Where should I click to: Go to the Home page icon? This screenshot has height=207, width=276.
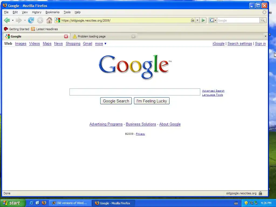(49, 20)
